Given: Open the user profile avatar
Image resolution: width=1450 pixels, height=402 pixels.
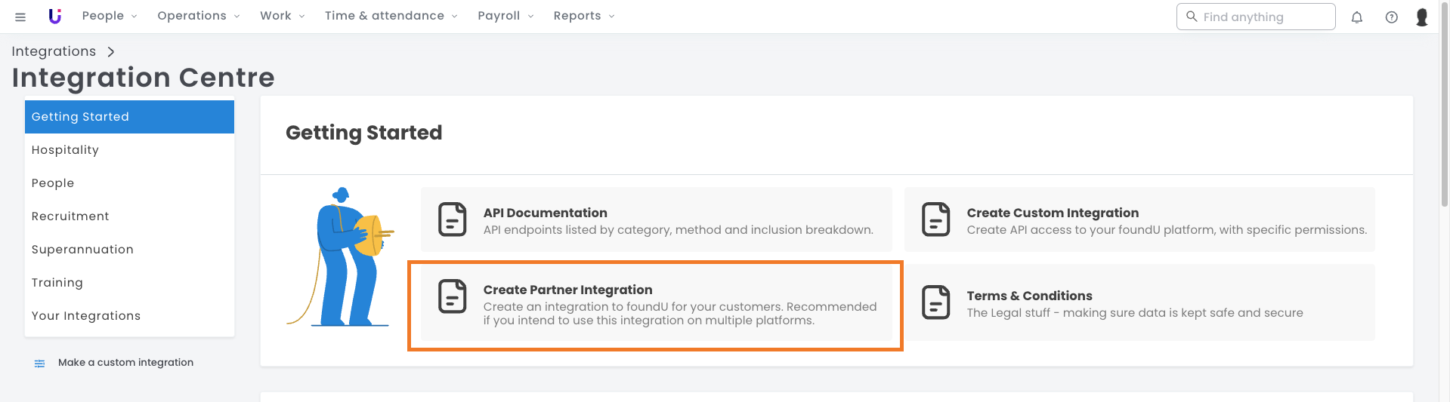Looking at the screenshot, I should click(x=1421, y=17).
